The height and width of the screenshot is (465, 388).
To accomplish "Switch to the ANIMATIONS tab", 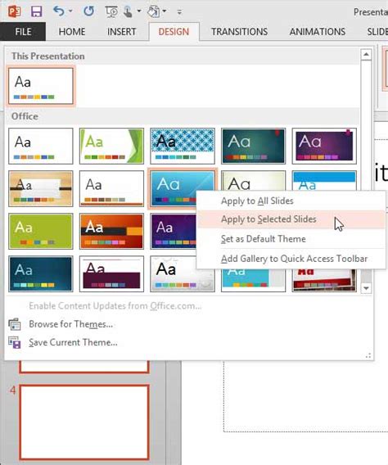I will coord(318,31).
